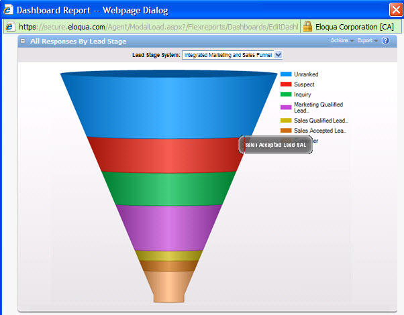This screenshot has width=404, height=315.
Task: Select the Suspect legend label
Action: [304, 84]
